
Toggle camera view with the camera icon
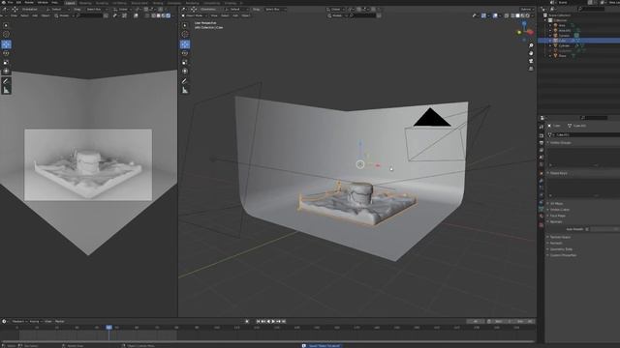531,61
